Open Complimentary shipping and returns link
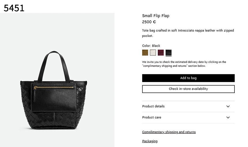 point(169,132)
